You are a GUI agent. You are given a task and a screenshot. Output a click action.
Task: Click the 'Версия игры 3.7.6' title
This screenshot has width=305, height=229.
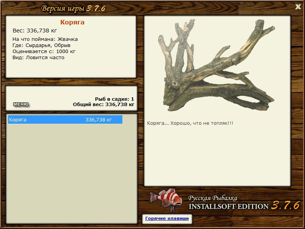point(73,8)
